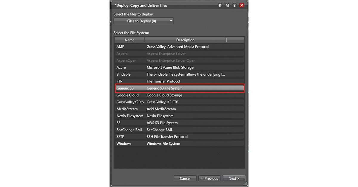358x187 pixels.
Task: Select the Windows File System row
Action: pyautogui.click(x=180, y=144)
